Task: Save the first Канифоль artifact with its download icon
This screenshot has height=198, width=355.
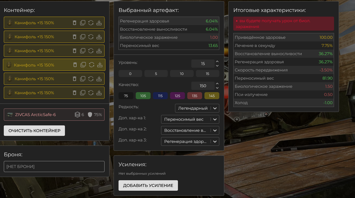Action: (x=99, y=23)
